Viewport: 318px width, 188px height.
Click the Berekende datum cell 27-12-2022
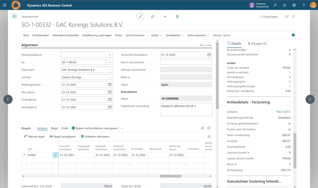(177, 155)
